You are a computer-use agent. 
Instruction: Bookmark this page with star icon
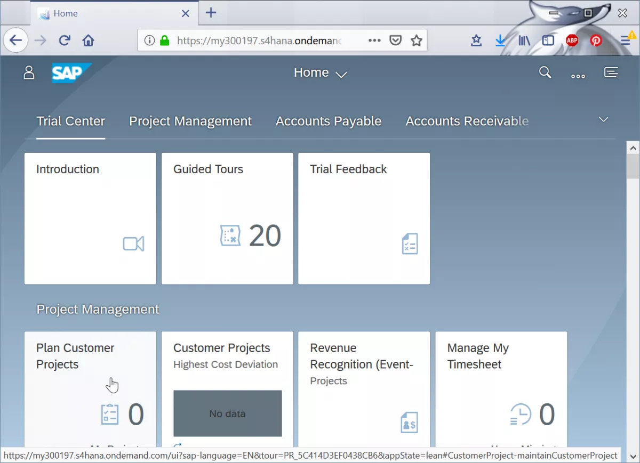click(417, 40)
